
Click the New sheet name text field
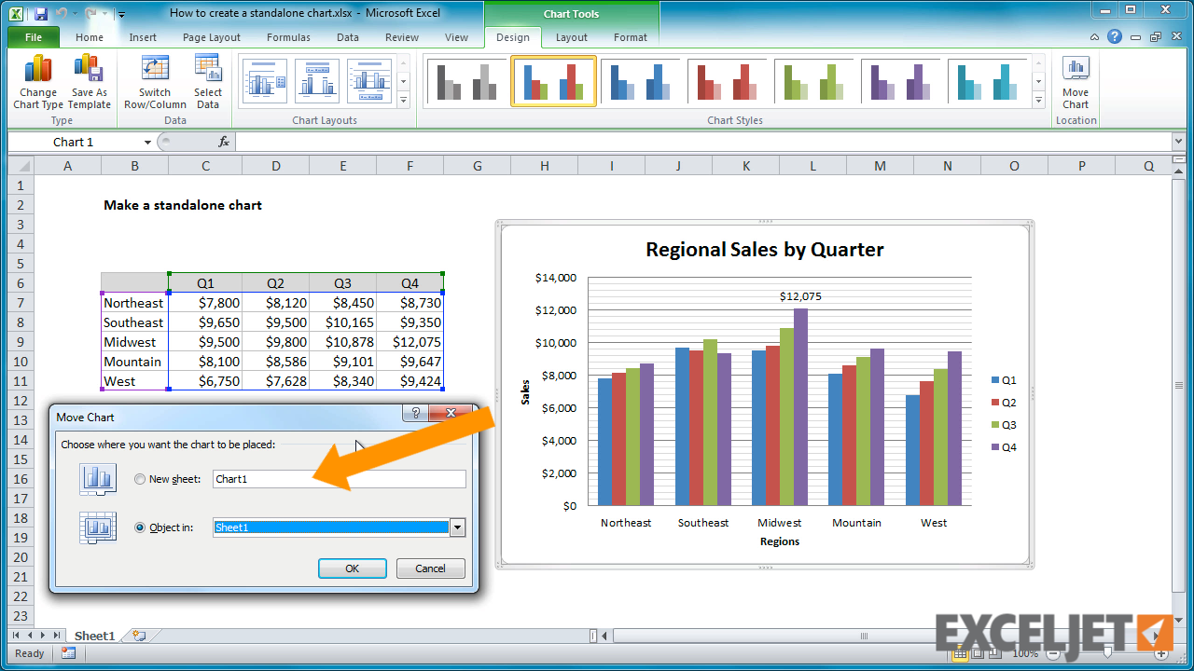pyautogui.click(x=339, y=479)
